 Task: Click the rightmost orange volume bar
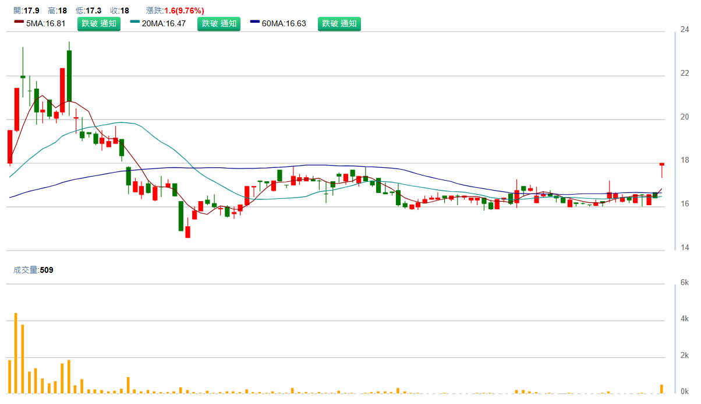662,388
